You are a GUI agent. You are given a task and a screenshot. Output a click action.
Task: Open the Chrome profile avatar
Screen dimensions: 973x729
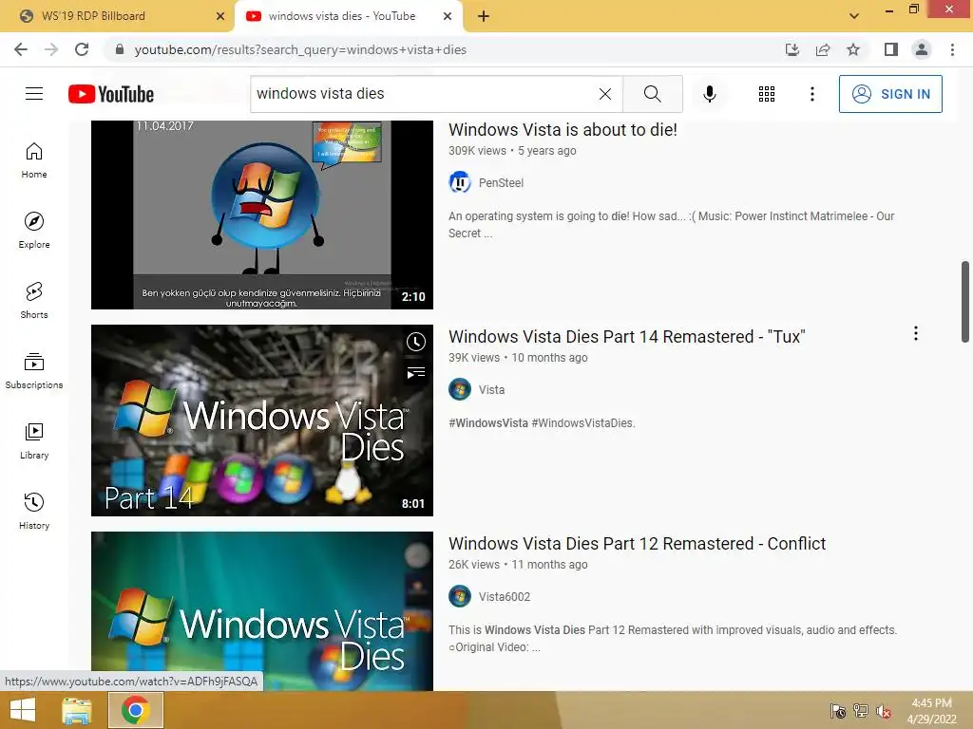pos(922,49)
